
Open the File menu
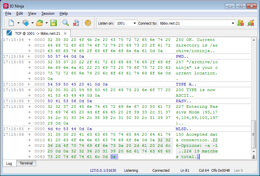click(x=8, y=13)
